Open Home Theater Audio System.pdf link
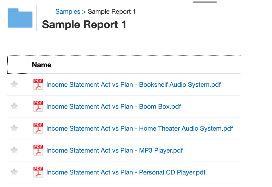272x187 pixels. coord(139,129)
